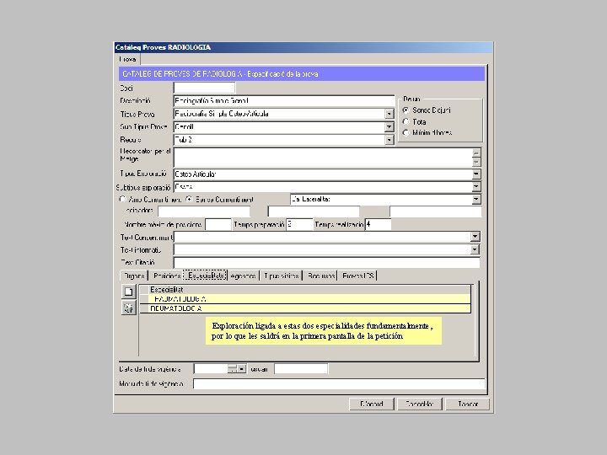Screen dimensions: 607x455
Task: Click the Codi input field
Action: 204,88
